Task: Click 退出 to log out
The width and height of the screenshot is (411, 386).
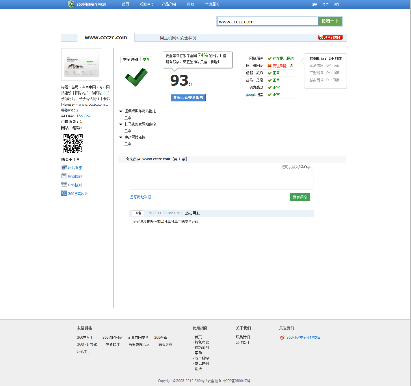Action: [x=337, y=5]
